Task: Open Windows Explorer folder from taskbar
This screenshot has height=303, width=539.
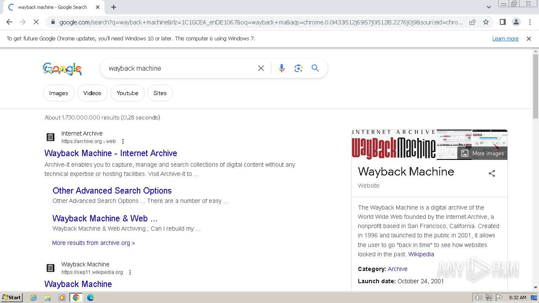Action: click(48, 298)
